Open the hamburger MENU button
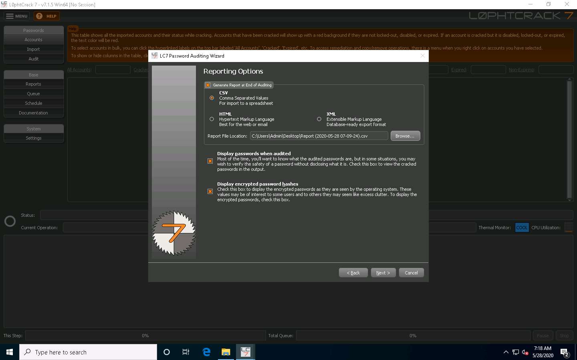This screenshot has width=577, height=360. click(x=16, y=16)
